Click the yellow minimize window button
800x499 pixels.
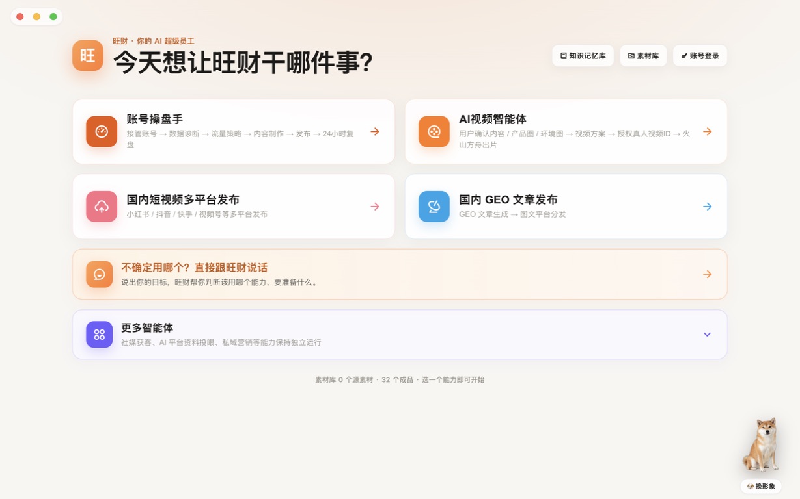[36, 17]
